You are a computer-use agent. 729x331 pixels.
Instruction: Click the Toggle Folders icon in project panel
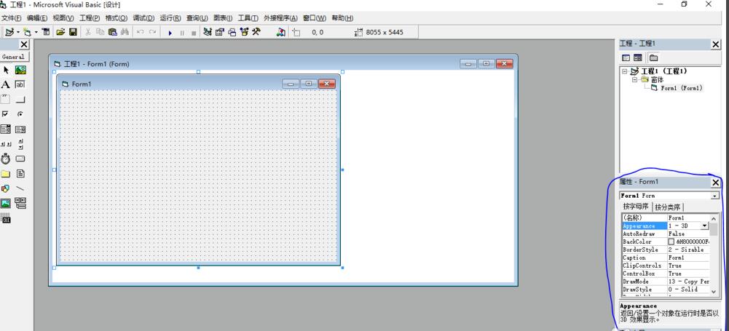pyautogui.click(x=653, y=57)
